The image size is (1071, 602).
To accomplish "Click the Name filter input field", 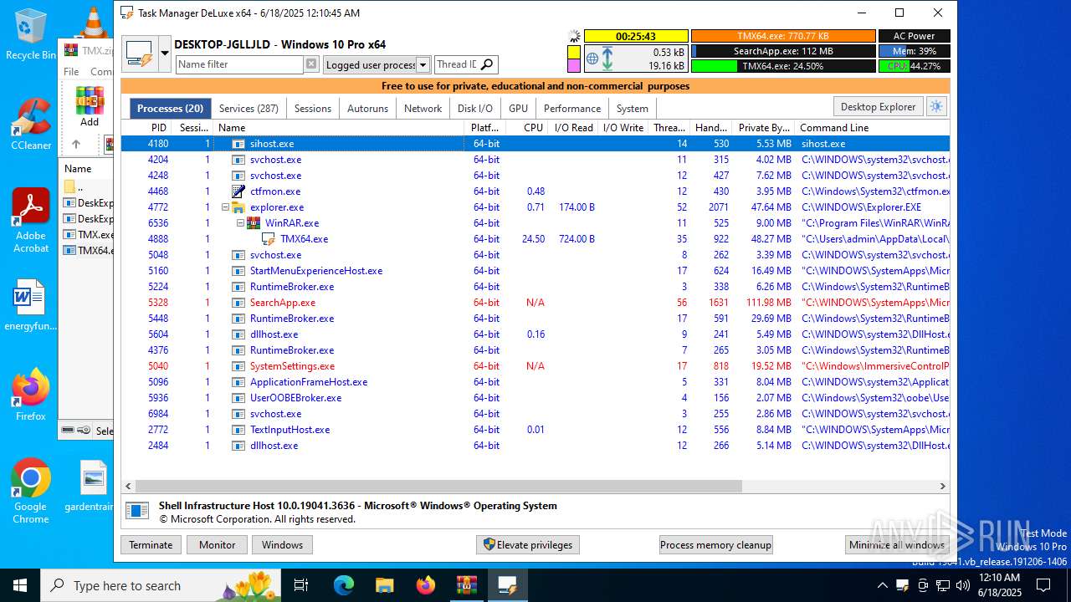I will point(239,64).
